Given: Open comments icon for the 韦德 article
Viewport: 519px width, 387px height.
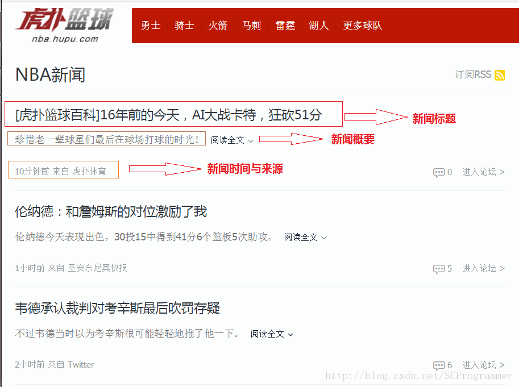Looking at the screenshot, I should [439, 365].
